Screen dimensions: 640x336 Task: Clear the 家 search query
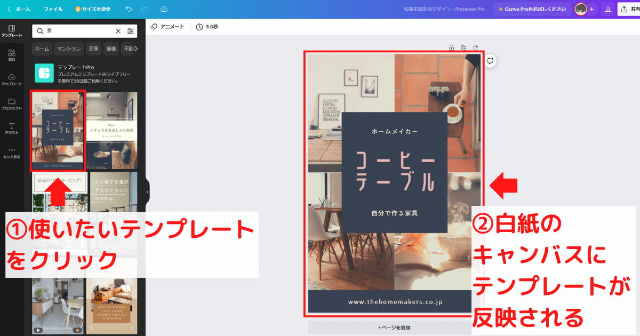coord(118,31)
